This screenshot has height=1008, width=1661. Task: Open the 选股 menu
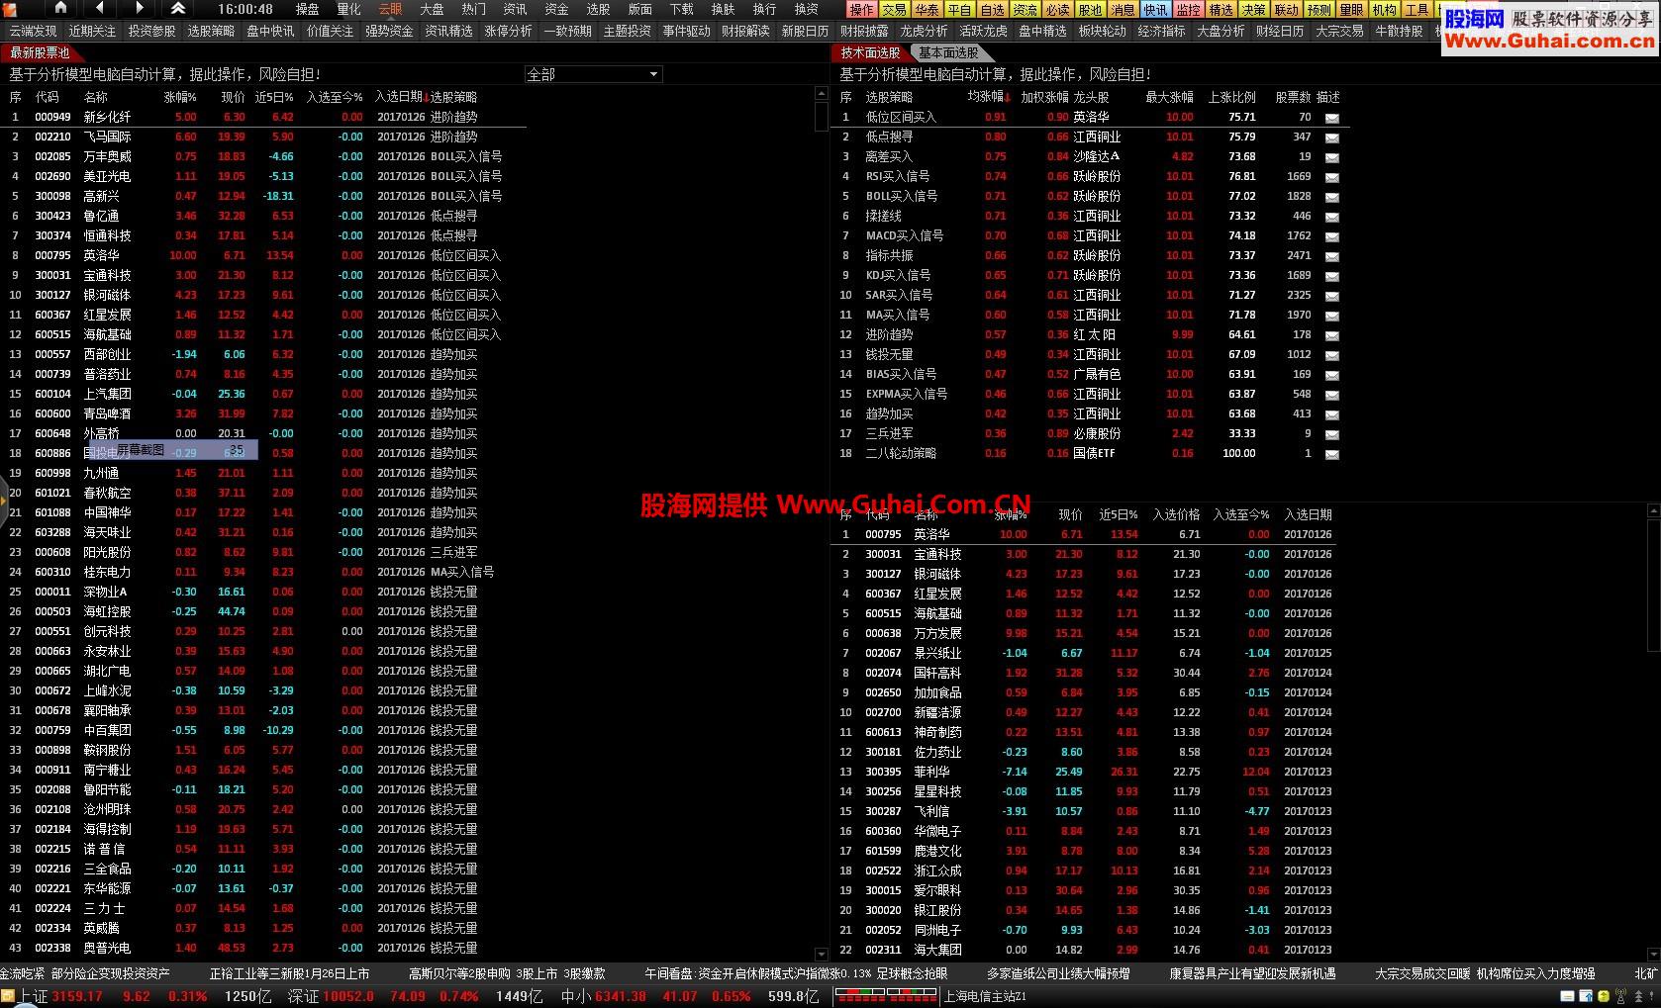[x=598, y=9]
